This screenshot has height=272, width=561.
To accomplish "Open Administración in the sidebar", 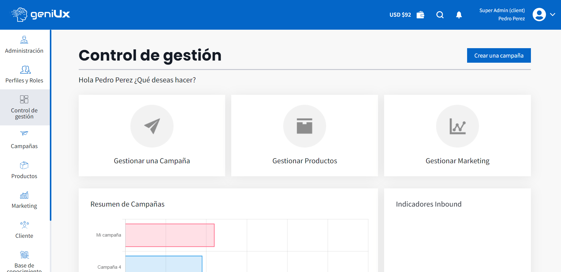I will [x=24, y=45].
